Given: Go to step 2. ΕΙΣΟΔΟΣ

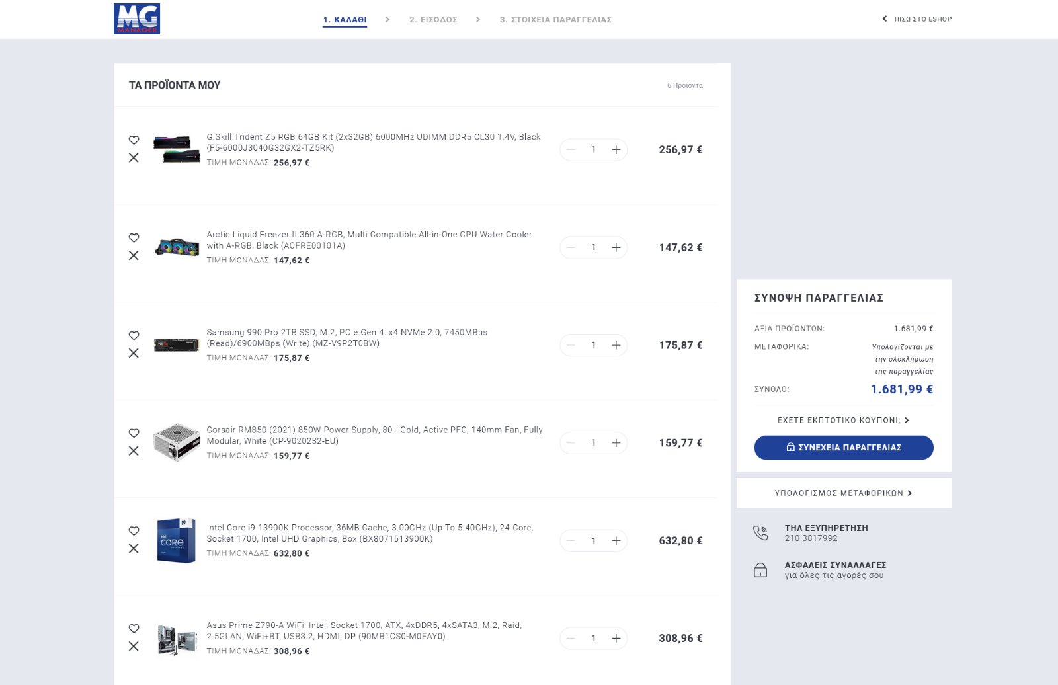Looking at the screenshot, I should [433, 20].
